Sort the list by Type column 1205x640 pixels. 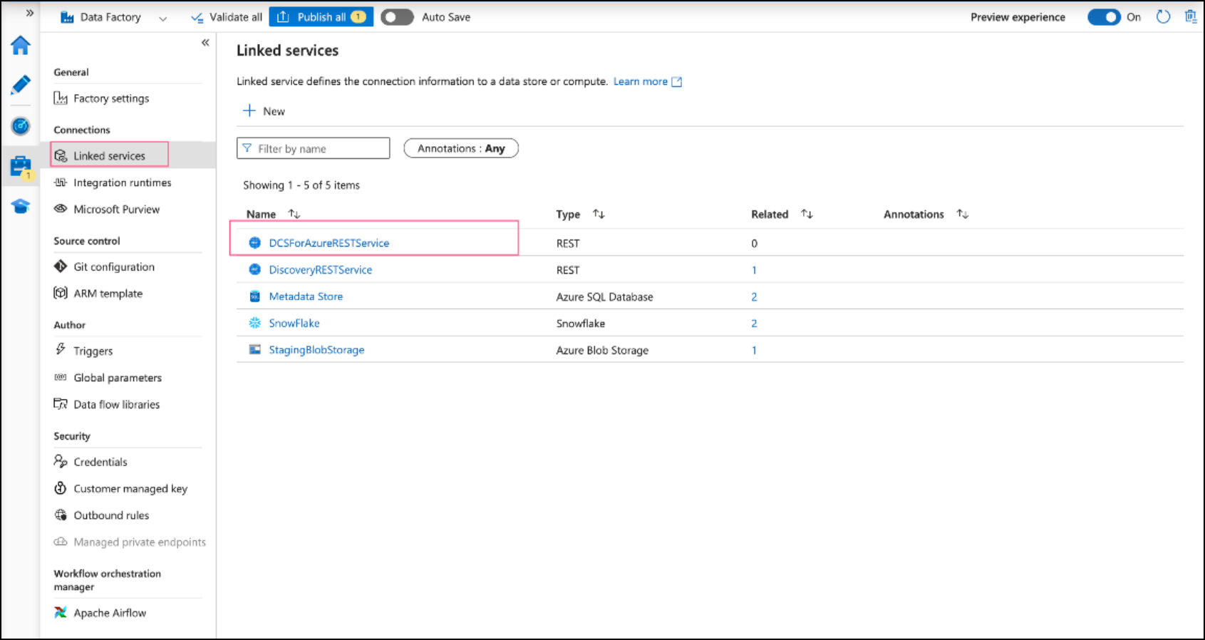point(599,215)
